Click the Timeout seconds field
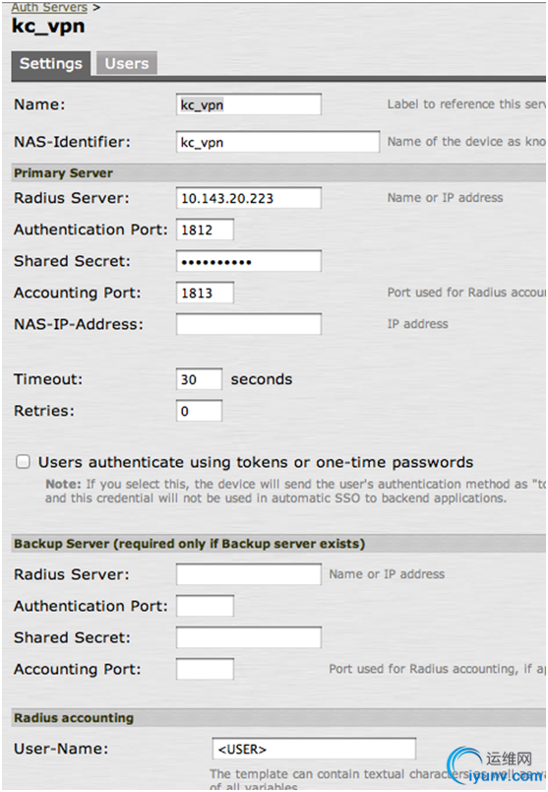548x792 pixels. coord(199,379)
